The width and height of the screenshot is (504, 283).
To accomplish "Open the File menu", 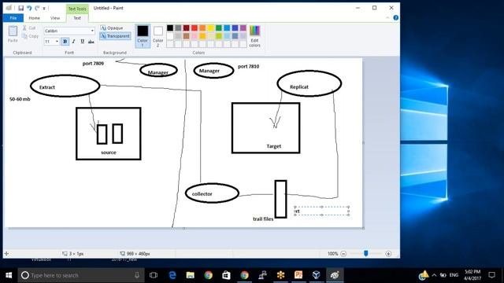I will 13,18.
